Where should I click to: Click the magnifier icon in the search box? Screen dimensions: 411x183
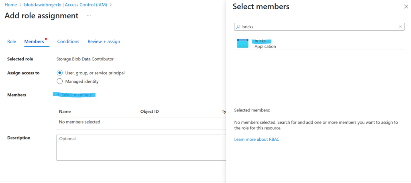click(x=238, y=27)
